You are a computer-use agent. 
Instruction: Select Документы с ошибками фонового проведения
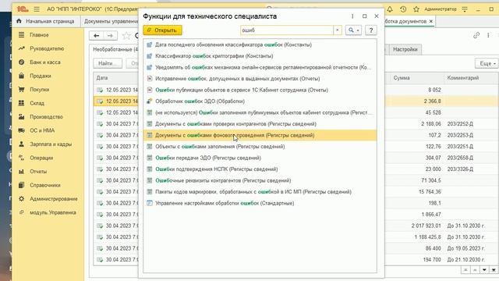260,135
